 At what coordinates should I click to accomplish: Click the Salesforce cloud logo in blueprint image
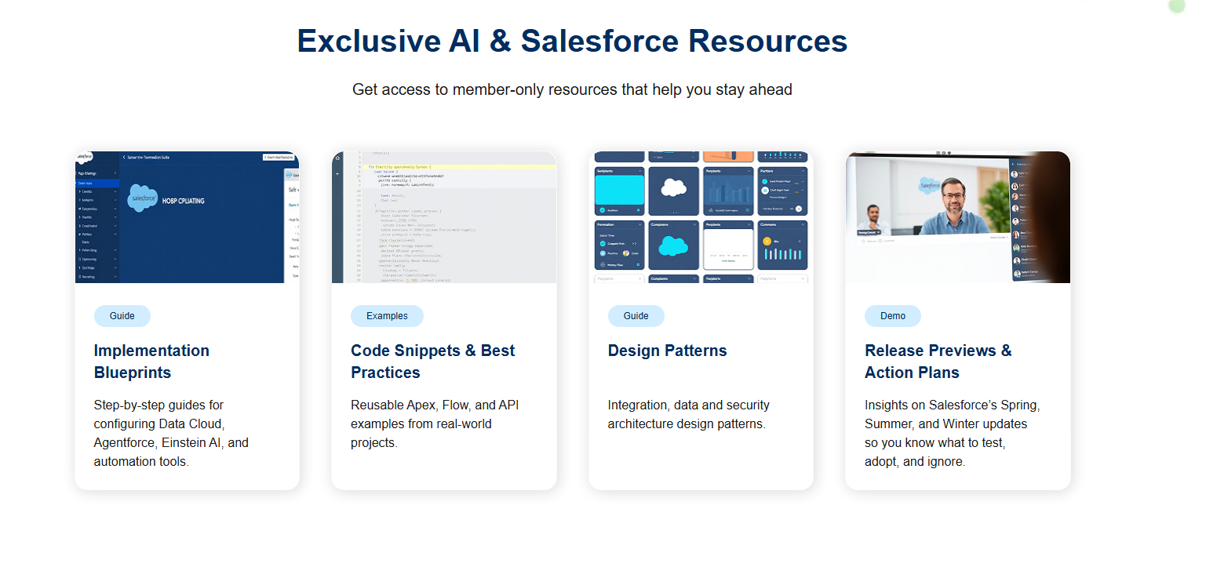click(143, 198)
